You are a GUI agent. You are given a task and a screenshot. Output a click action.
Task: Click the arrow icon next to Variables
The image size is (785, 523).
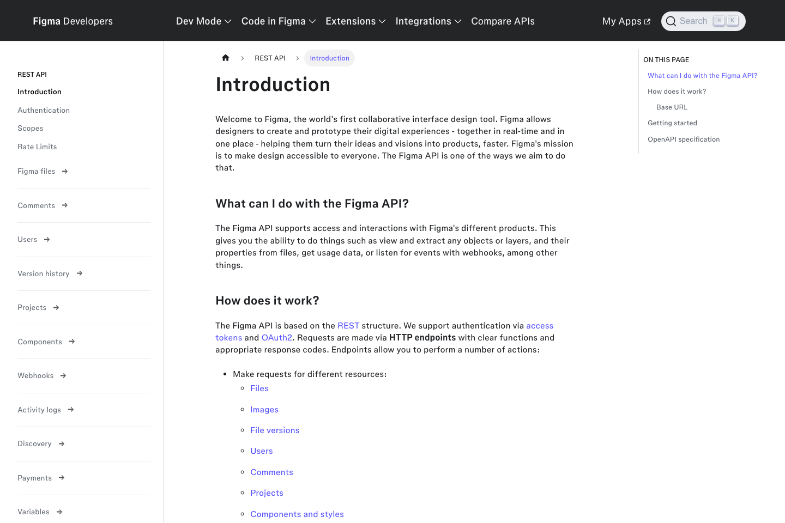tap(59, 512)
